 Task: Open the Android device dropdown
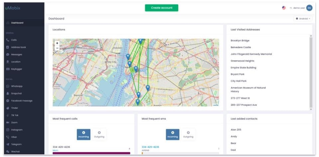(303, 19)
